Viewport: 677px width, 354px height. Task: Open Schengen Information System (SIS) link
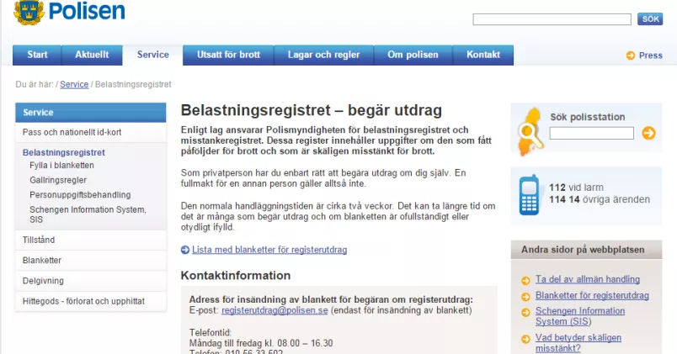580,316
